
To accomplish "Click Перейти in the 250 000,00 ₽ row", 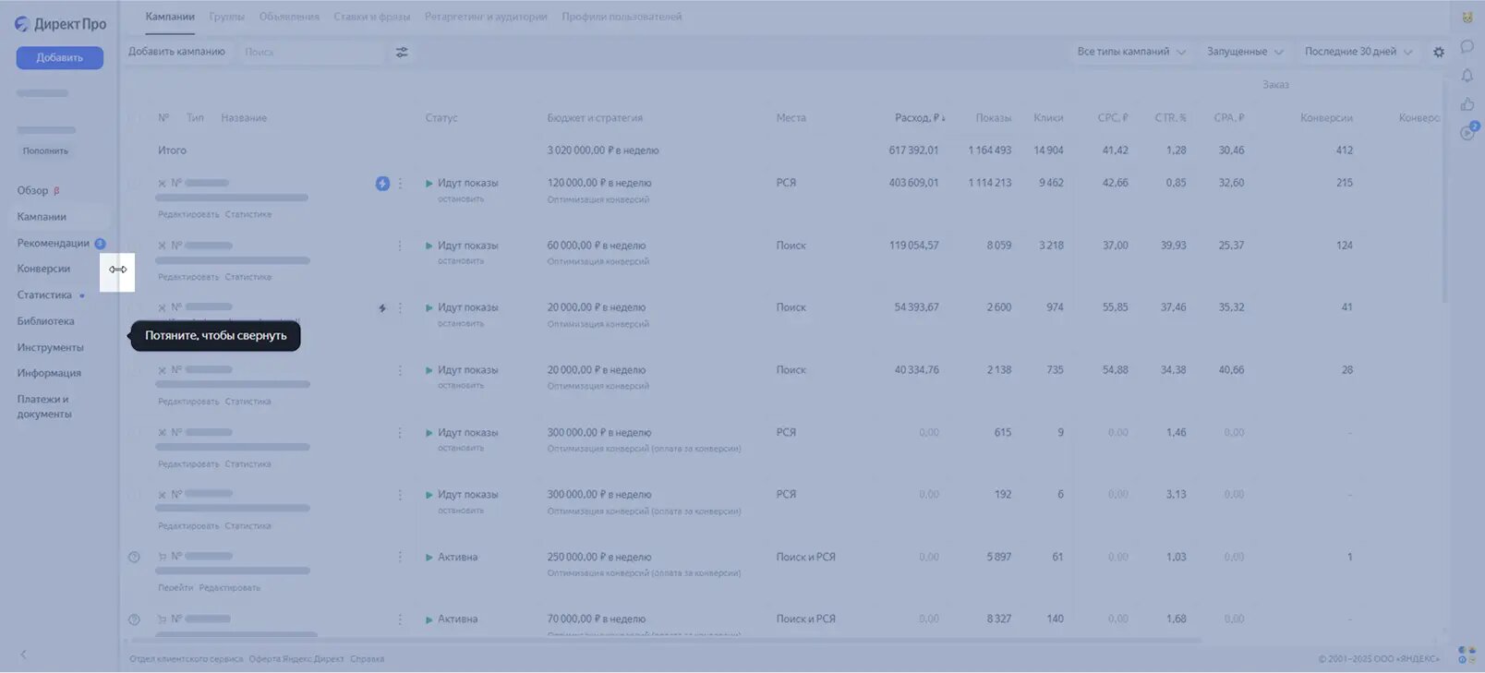I will coord(175,588).
